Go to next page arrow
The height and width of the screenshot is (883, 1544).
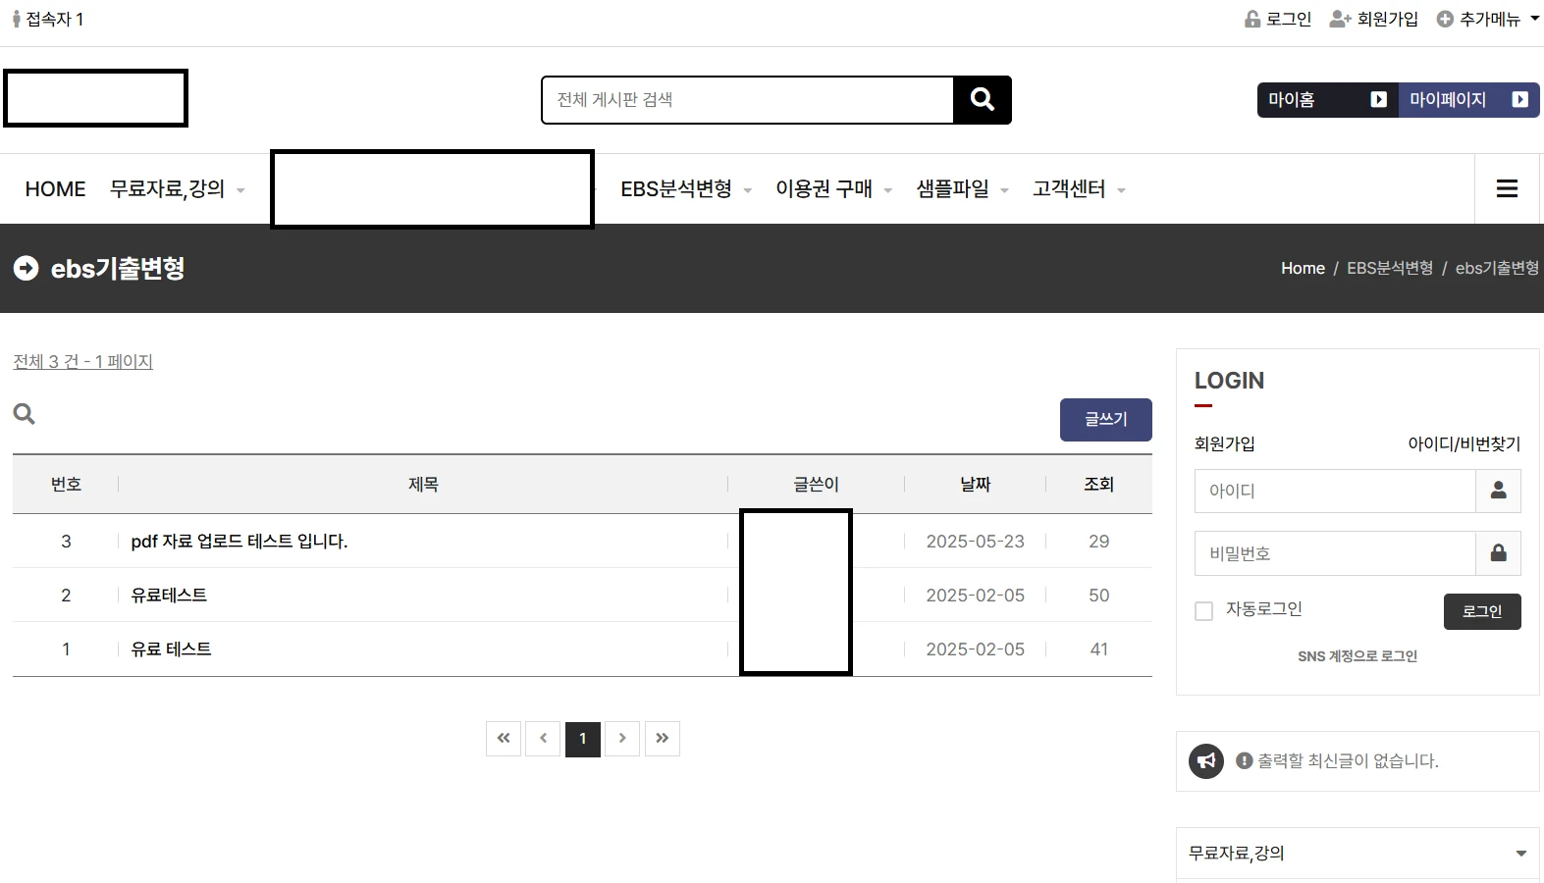(622, 739)
